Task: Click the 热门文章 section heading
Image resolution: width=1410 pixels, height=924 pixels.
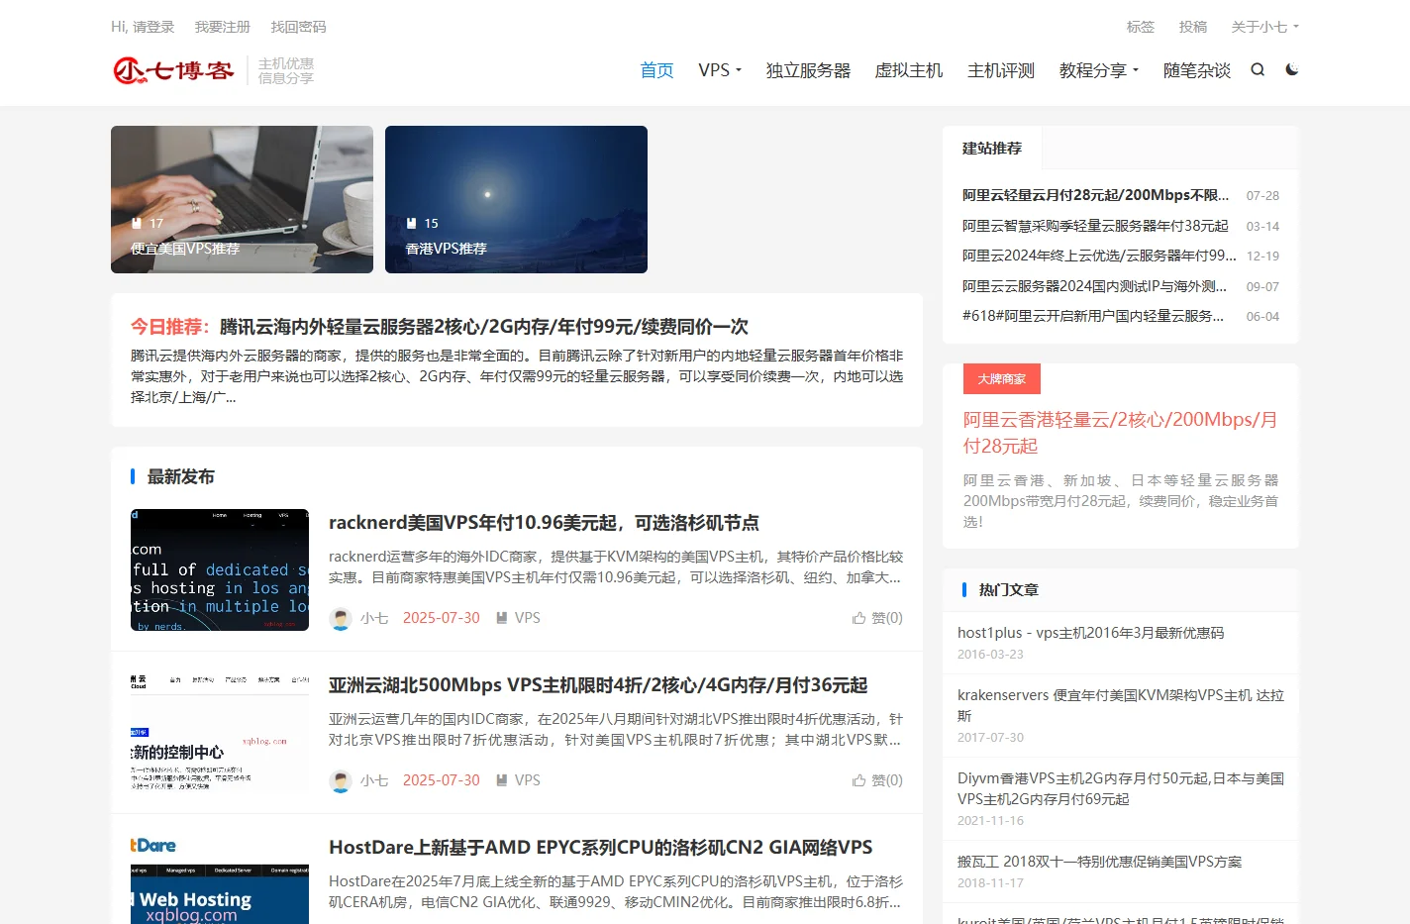Action: click(x=1009, y=590)
